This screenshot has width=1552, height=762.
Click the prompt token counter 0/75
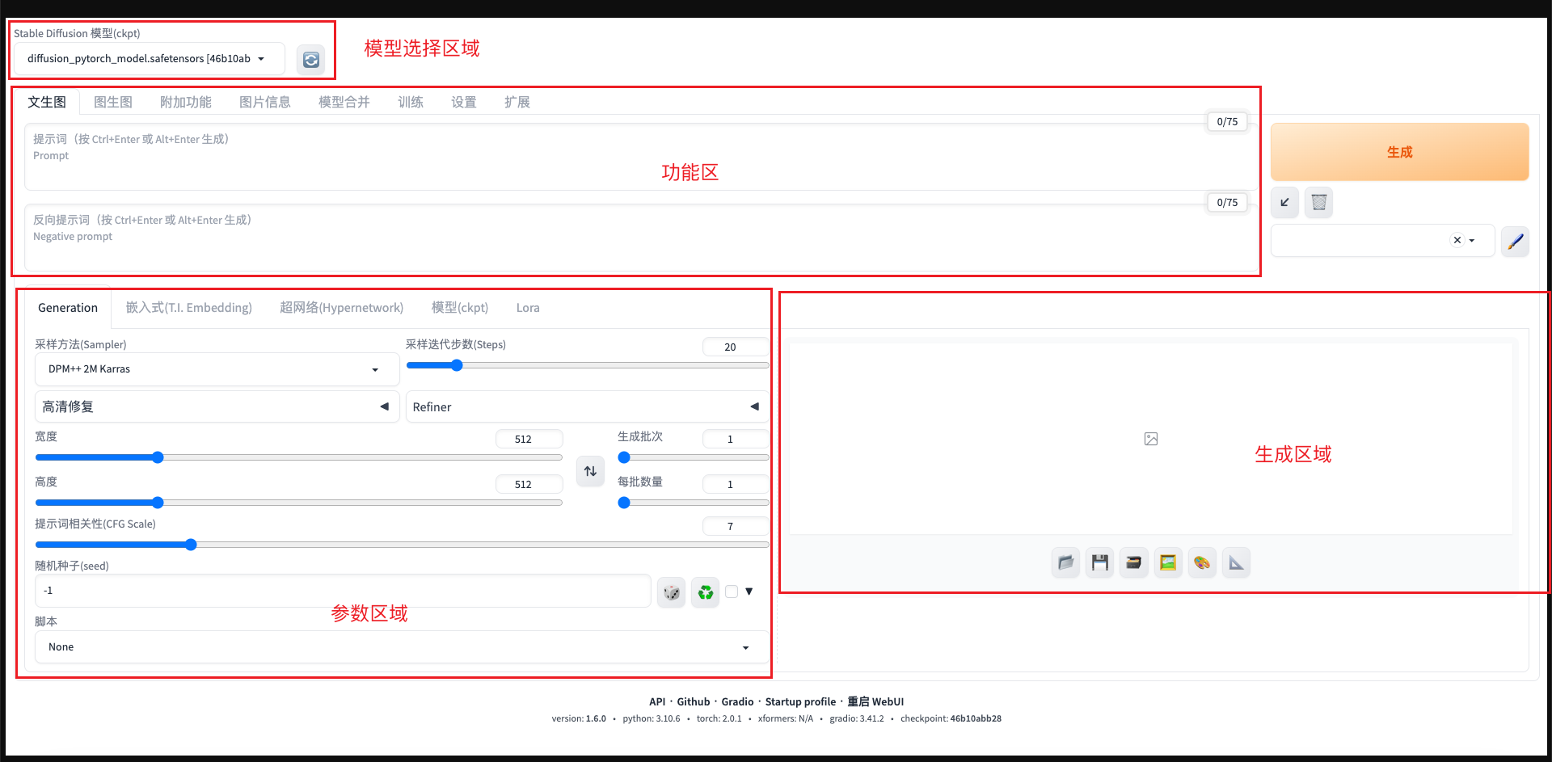(x=1227, y=121)
